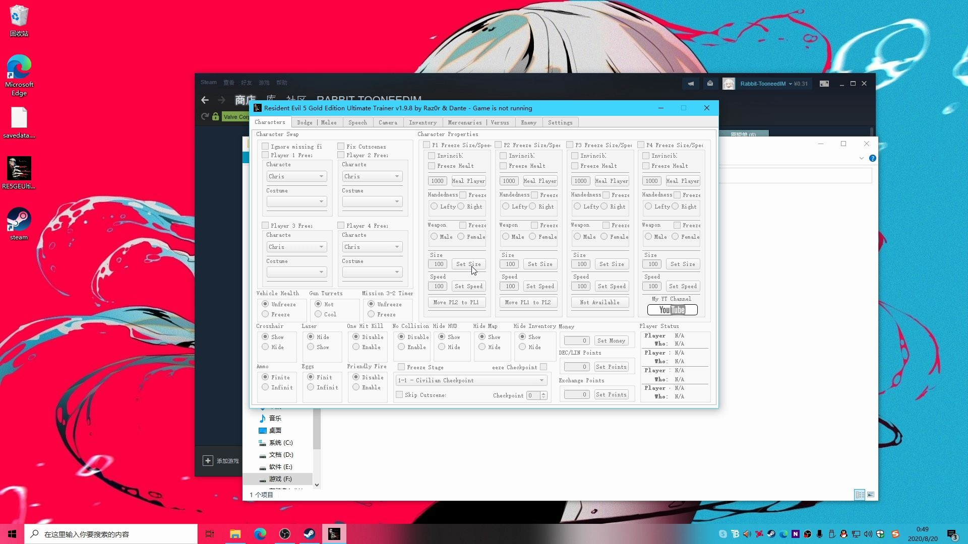This screenshot has height=544, width=968.
Task: Toggle Skip Cutscenes checkbox
Action: 399,395
